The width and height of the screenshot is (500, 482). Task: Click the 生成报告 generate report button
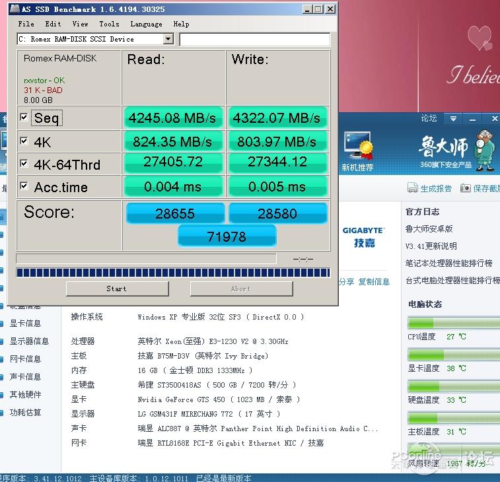coord(429,188)
